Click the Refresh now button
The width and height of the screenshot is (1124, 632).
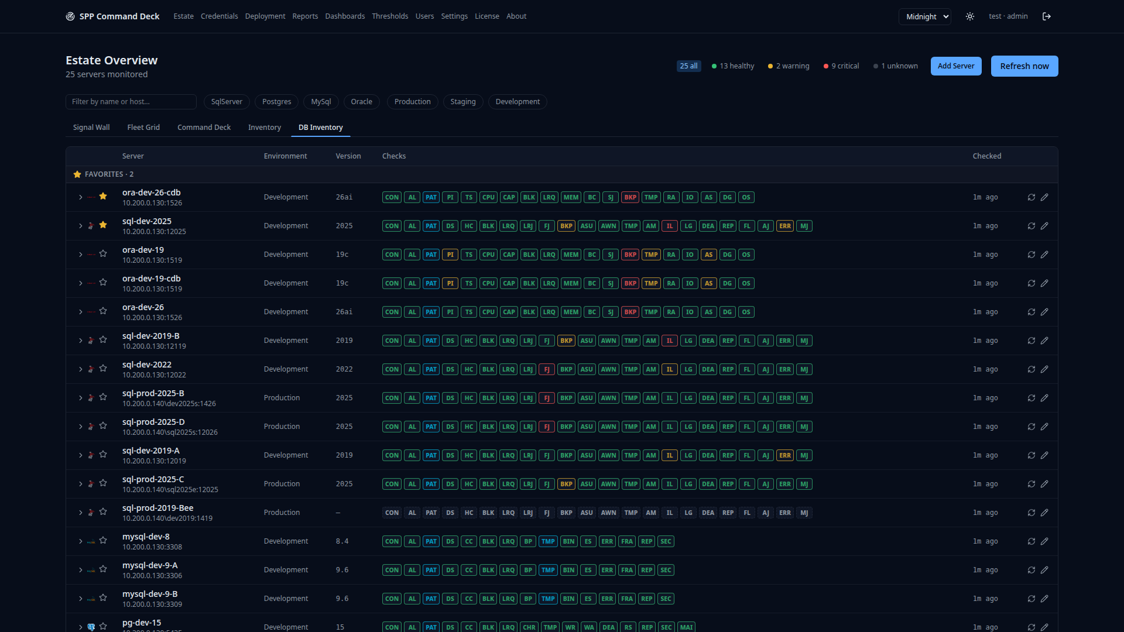pos(1024,66)
